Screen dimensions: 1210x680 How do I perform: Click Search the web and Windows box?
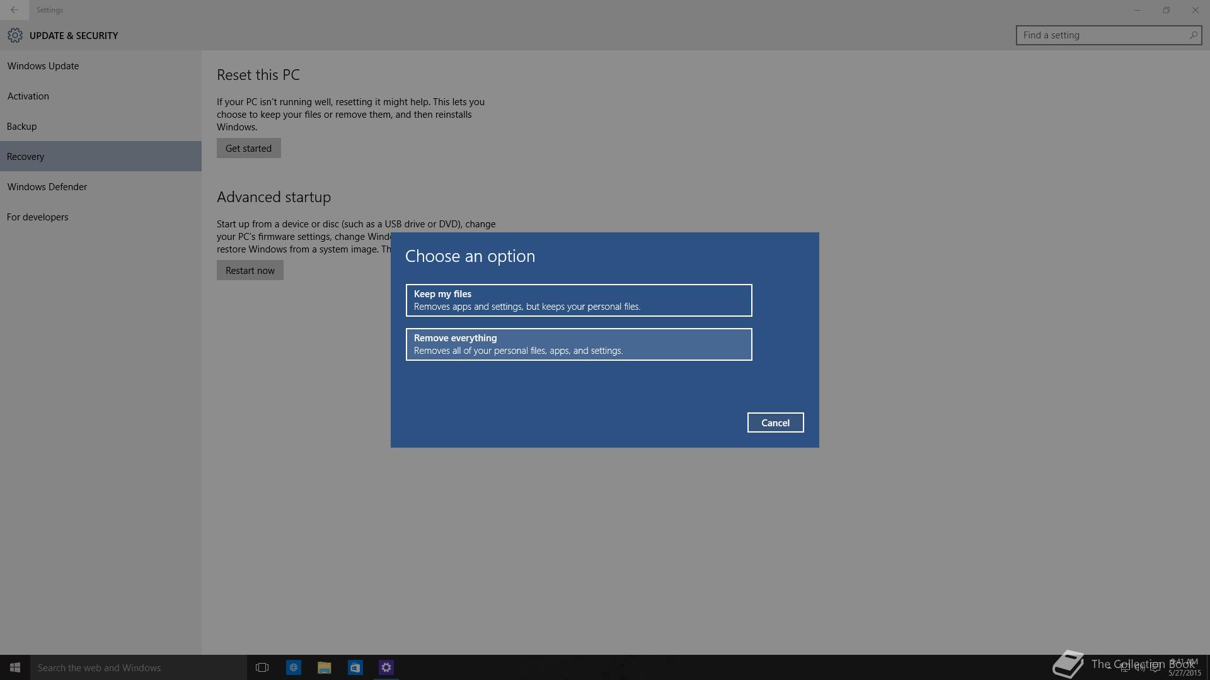pos(139,667)
